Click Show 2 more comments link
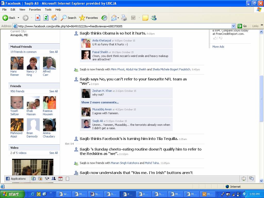 click(100, 102)
